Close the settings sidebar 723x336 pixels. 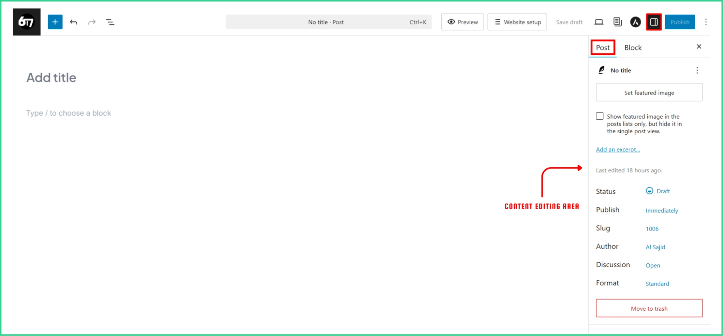(x=699, y=47)
